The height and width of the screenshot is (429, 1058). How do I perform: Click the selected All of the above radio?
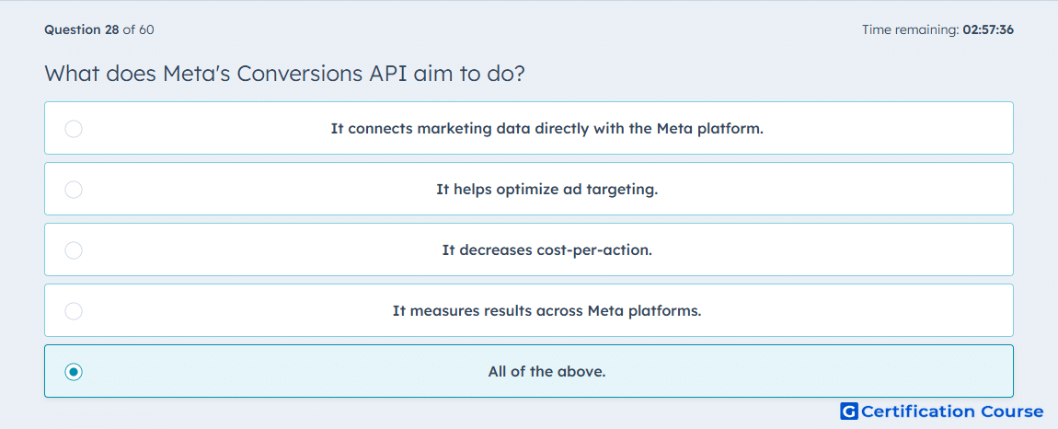[74, 372]
